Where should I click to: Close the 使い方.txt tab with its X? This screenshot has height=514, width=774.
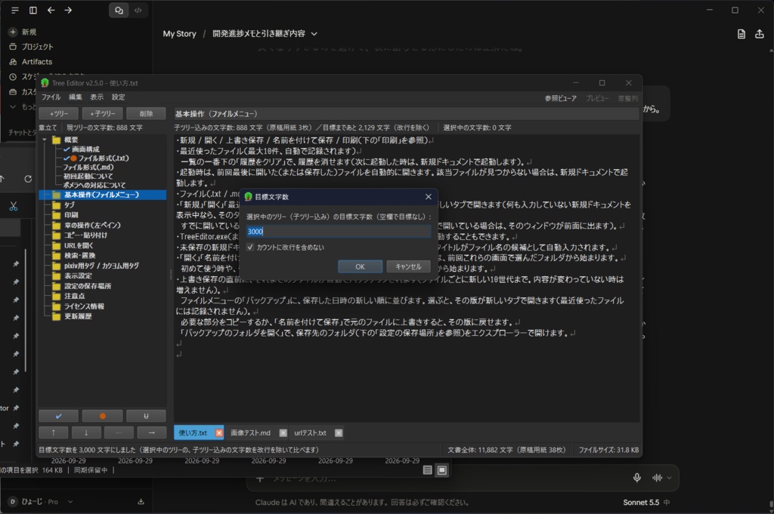click(218, 432)
